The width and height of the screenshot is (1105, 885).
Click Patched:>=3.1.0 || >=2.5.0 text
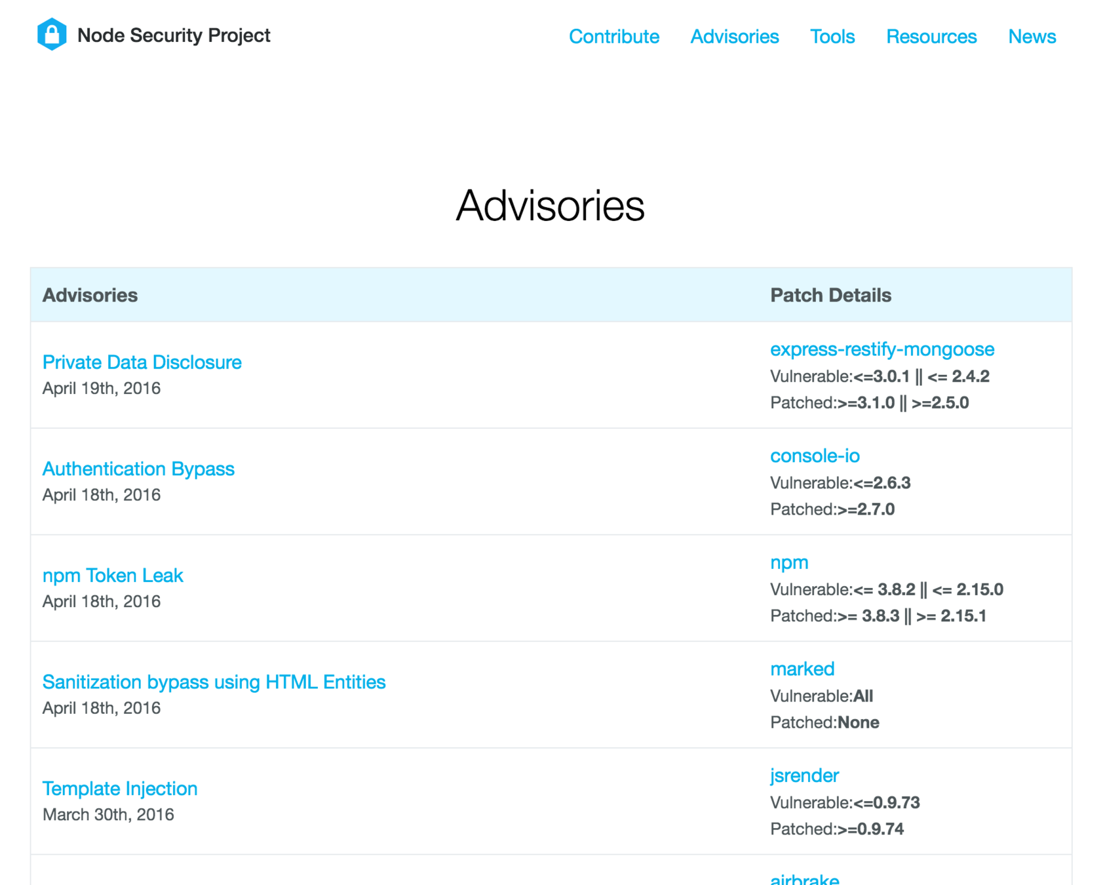pos(869,403)
